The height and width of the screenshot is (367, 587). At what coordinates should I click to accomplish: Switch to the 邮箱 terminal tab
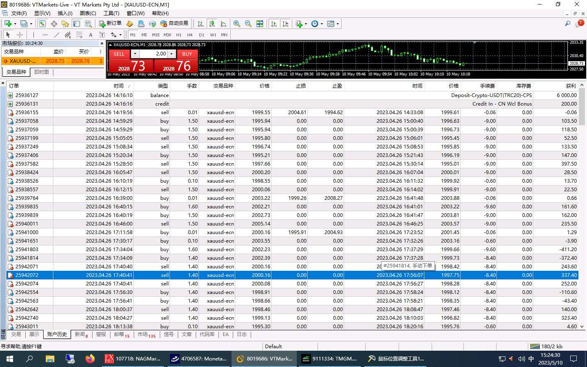tap(121, 334)
